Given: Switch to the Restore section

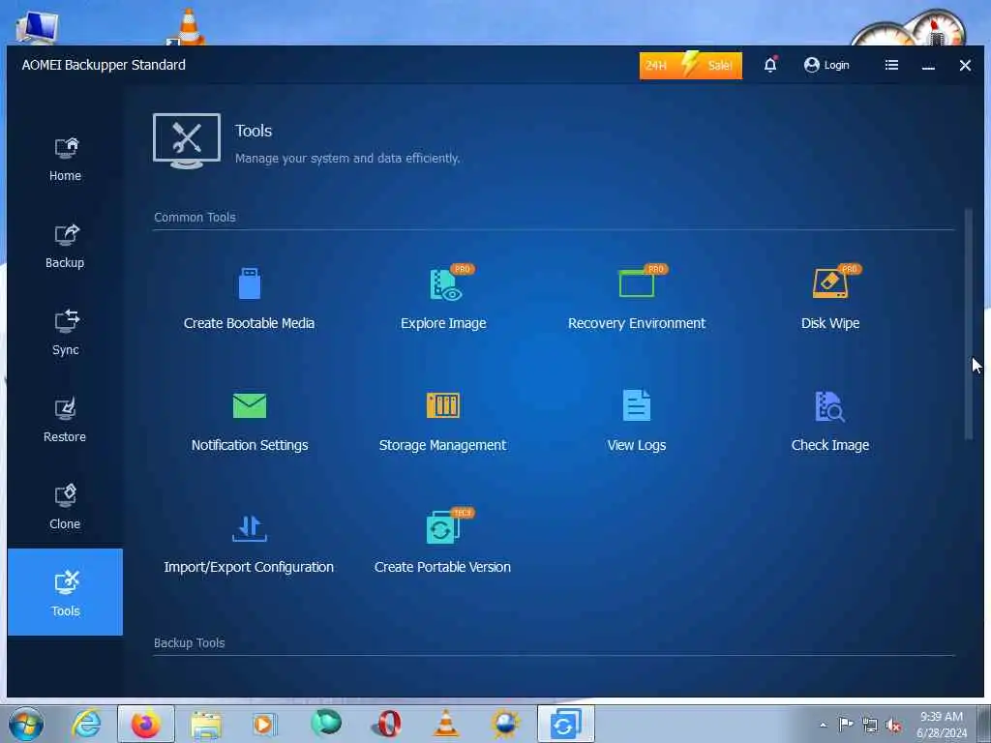Looking at the screenshot, I should 65,421.
